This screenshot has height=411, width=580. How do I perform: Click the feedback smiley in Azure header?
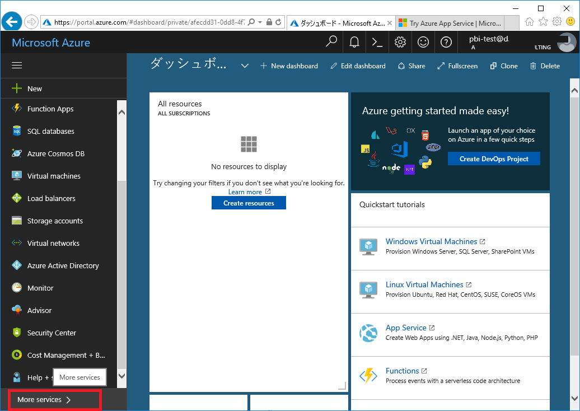(423, 42)
